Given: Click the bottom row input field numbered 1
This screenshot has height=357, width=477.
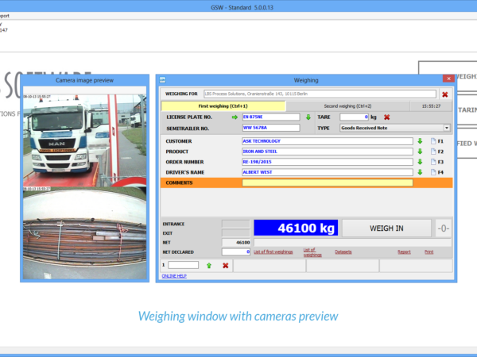Looking at the screenshot, I should click(183, 265).
